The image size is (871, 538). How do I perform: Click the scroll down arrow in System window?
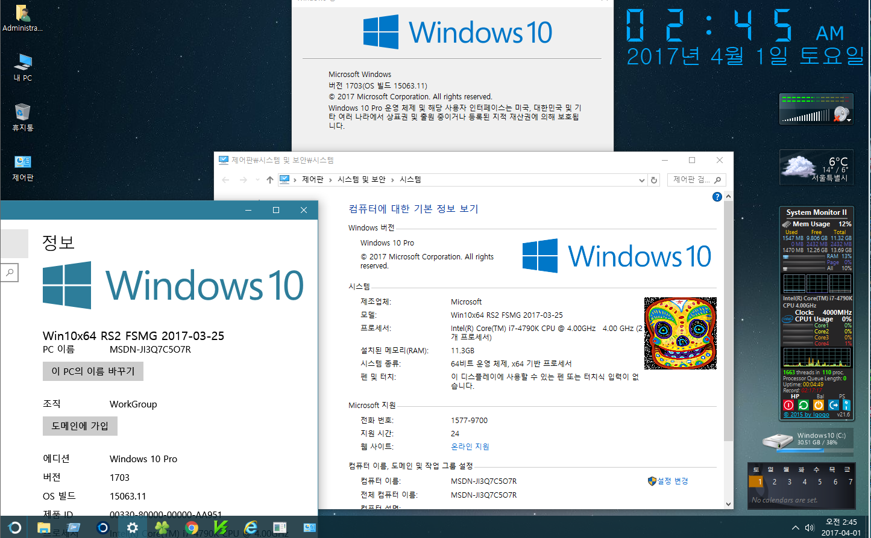pos(728,504)
